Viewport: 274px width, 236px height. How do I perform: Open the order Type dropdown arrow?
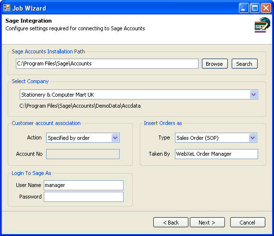coord(253,138)
